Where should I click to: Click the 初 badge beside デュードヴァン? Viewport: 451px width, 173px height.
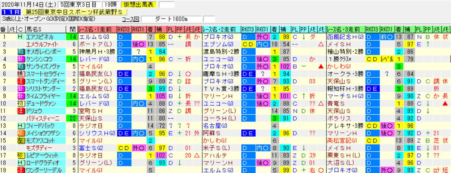click(21, 103)
